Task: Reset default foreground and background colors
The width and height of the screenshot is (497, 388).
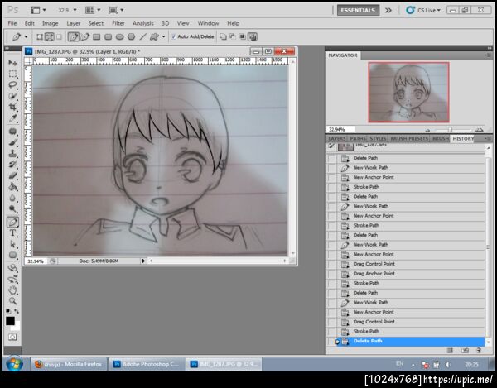Action: coord(8,311)
